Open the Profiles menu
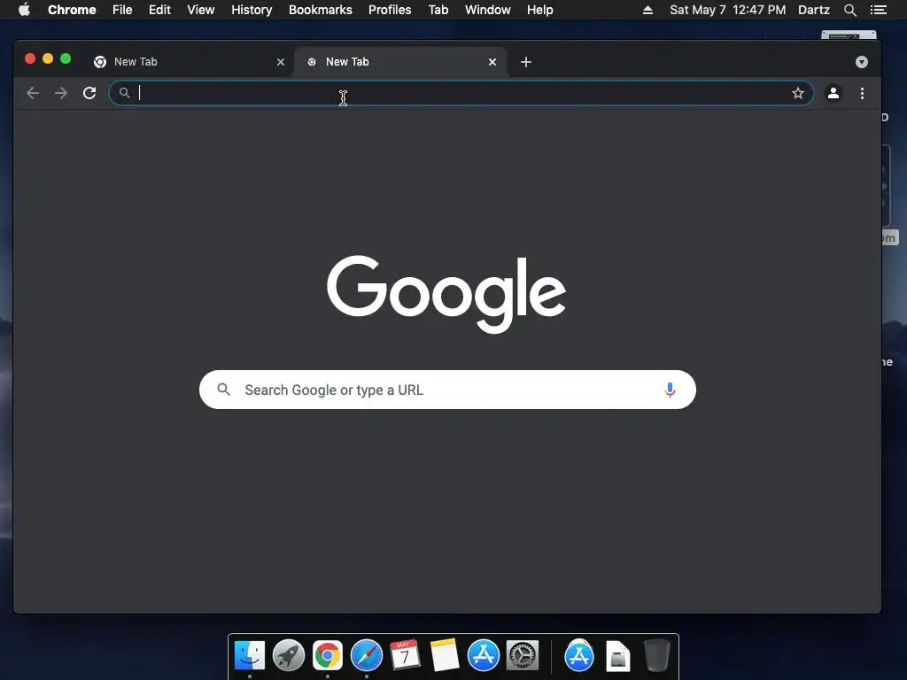Image resolution: width=907 pixels, height=680 pixels. [x=390, y=10]
